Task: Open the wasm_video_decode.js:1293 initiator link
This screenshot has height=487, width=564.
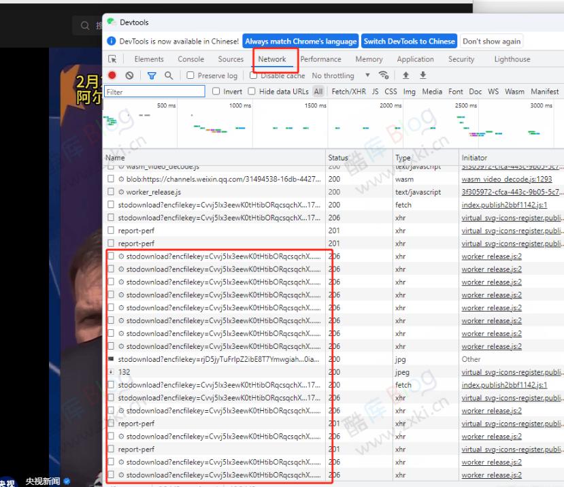Action: [x=506, y=180]
